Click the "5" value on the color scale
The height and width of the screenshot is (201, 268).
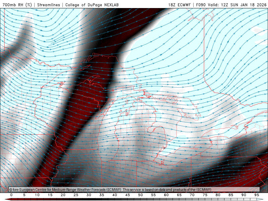coord(24,195)
